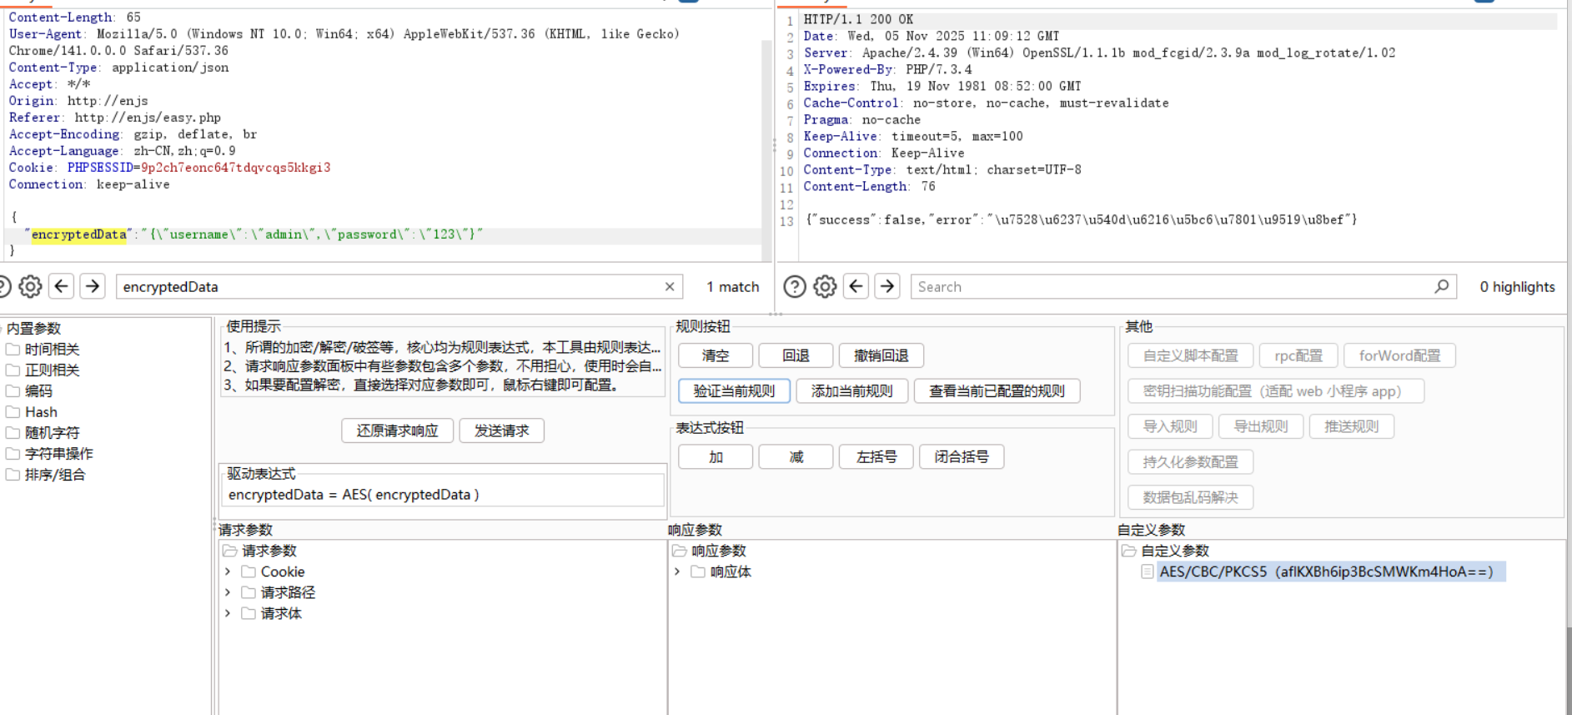Click the 0 highlights label

point(1517,286)
